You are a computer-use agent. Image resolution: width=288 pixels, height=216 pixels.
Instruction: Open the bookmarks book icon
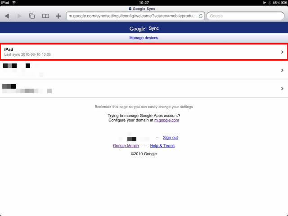45,16
